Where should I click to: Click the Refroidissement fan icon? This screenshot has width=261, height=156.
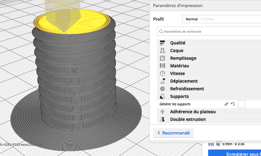point(162,89)
